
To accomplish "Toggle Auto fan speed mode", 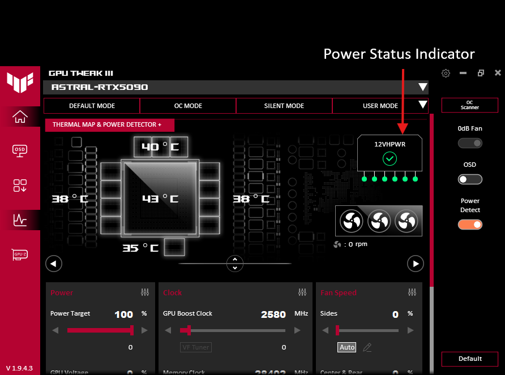I will [x=347, y=347].
